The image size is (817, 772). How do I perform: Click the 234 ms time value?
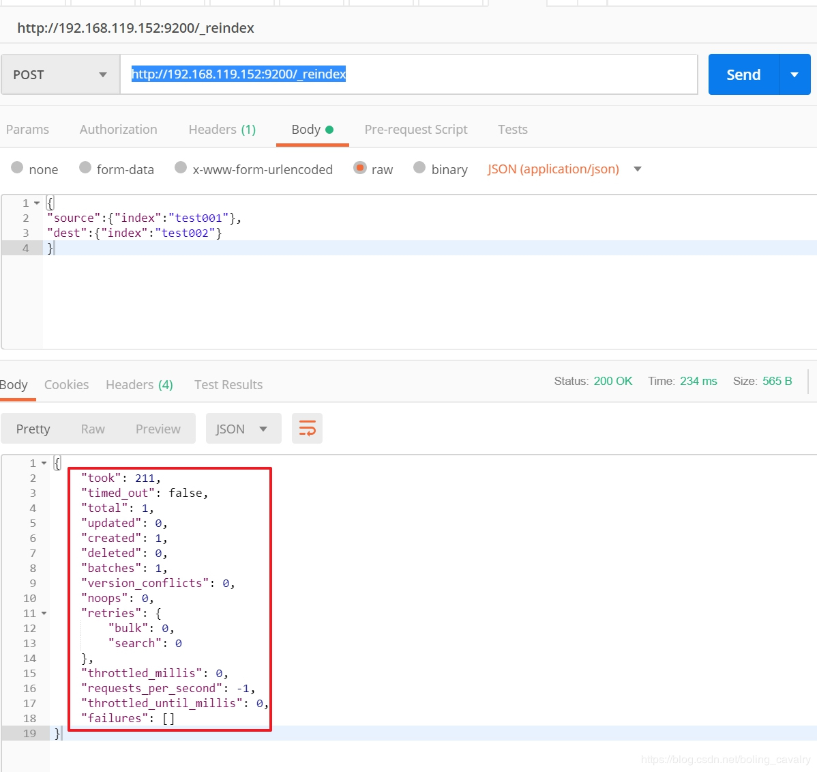[x=698, y=382]
